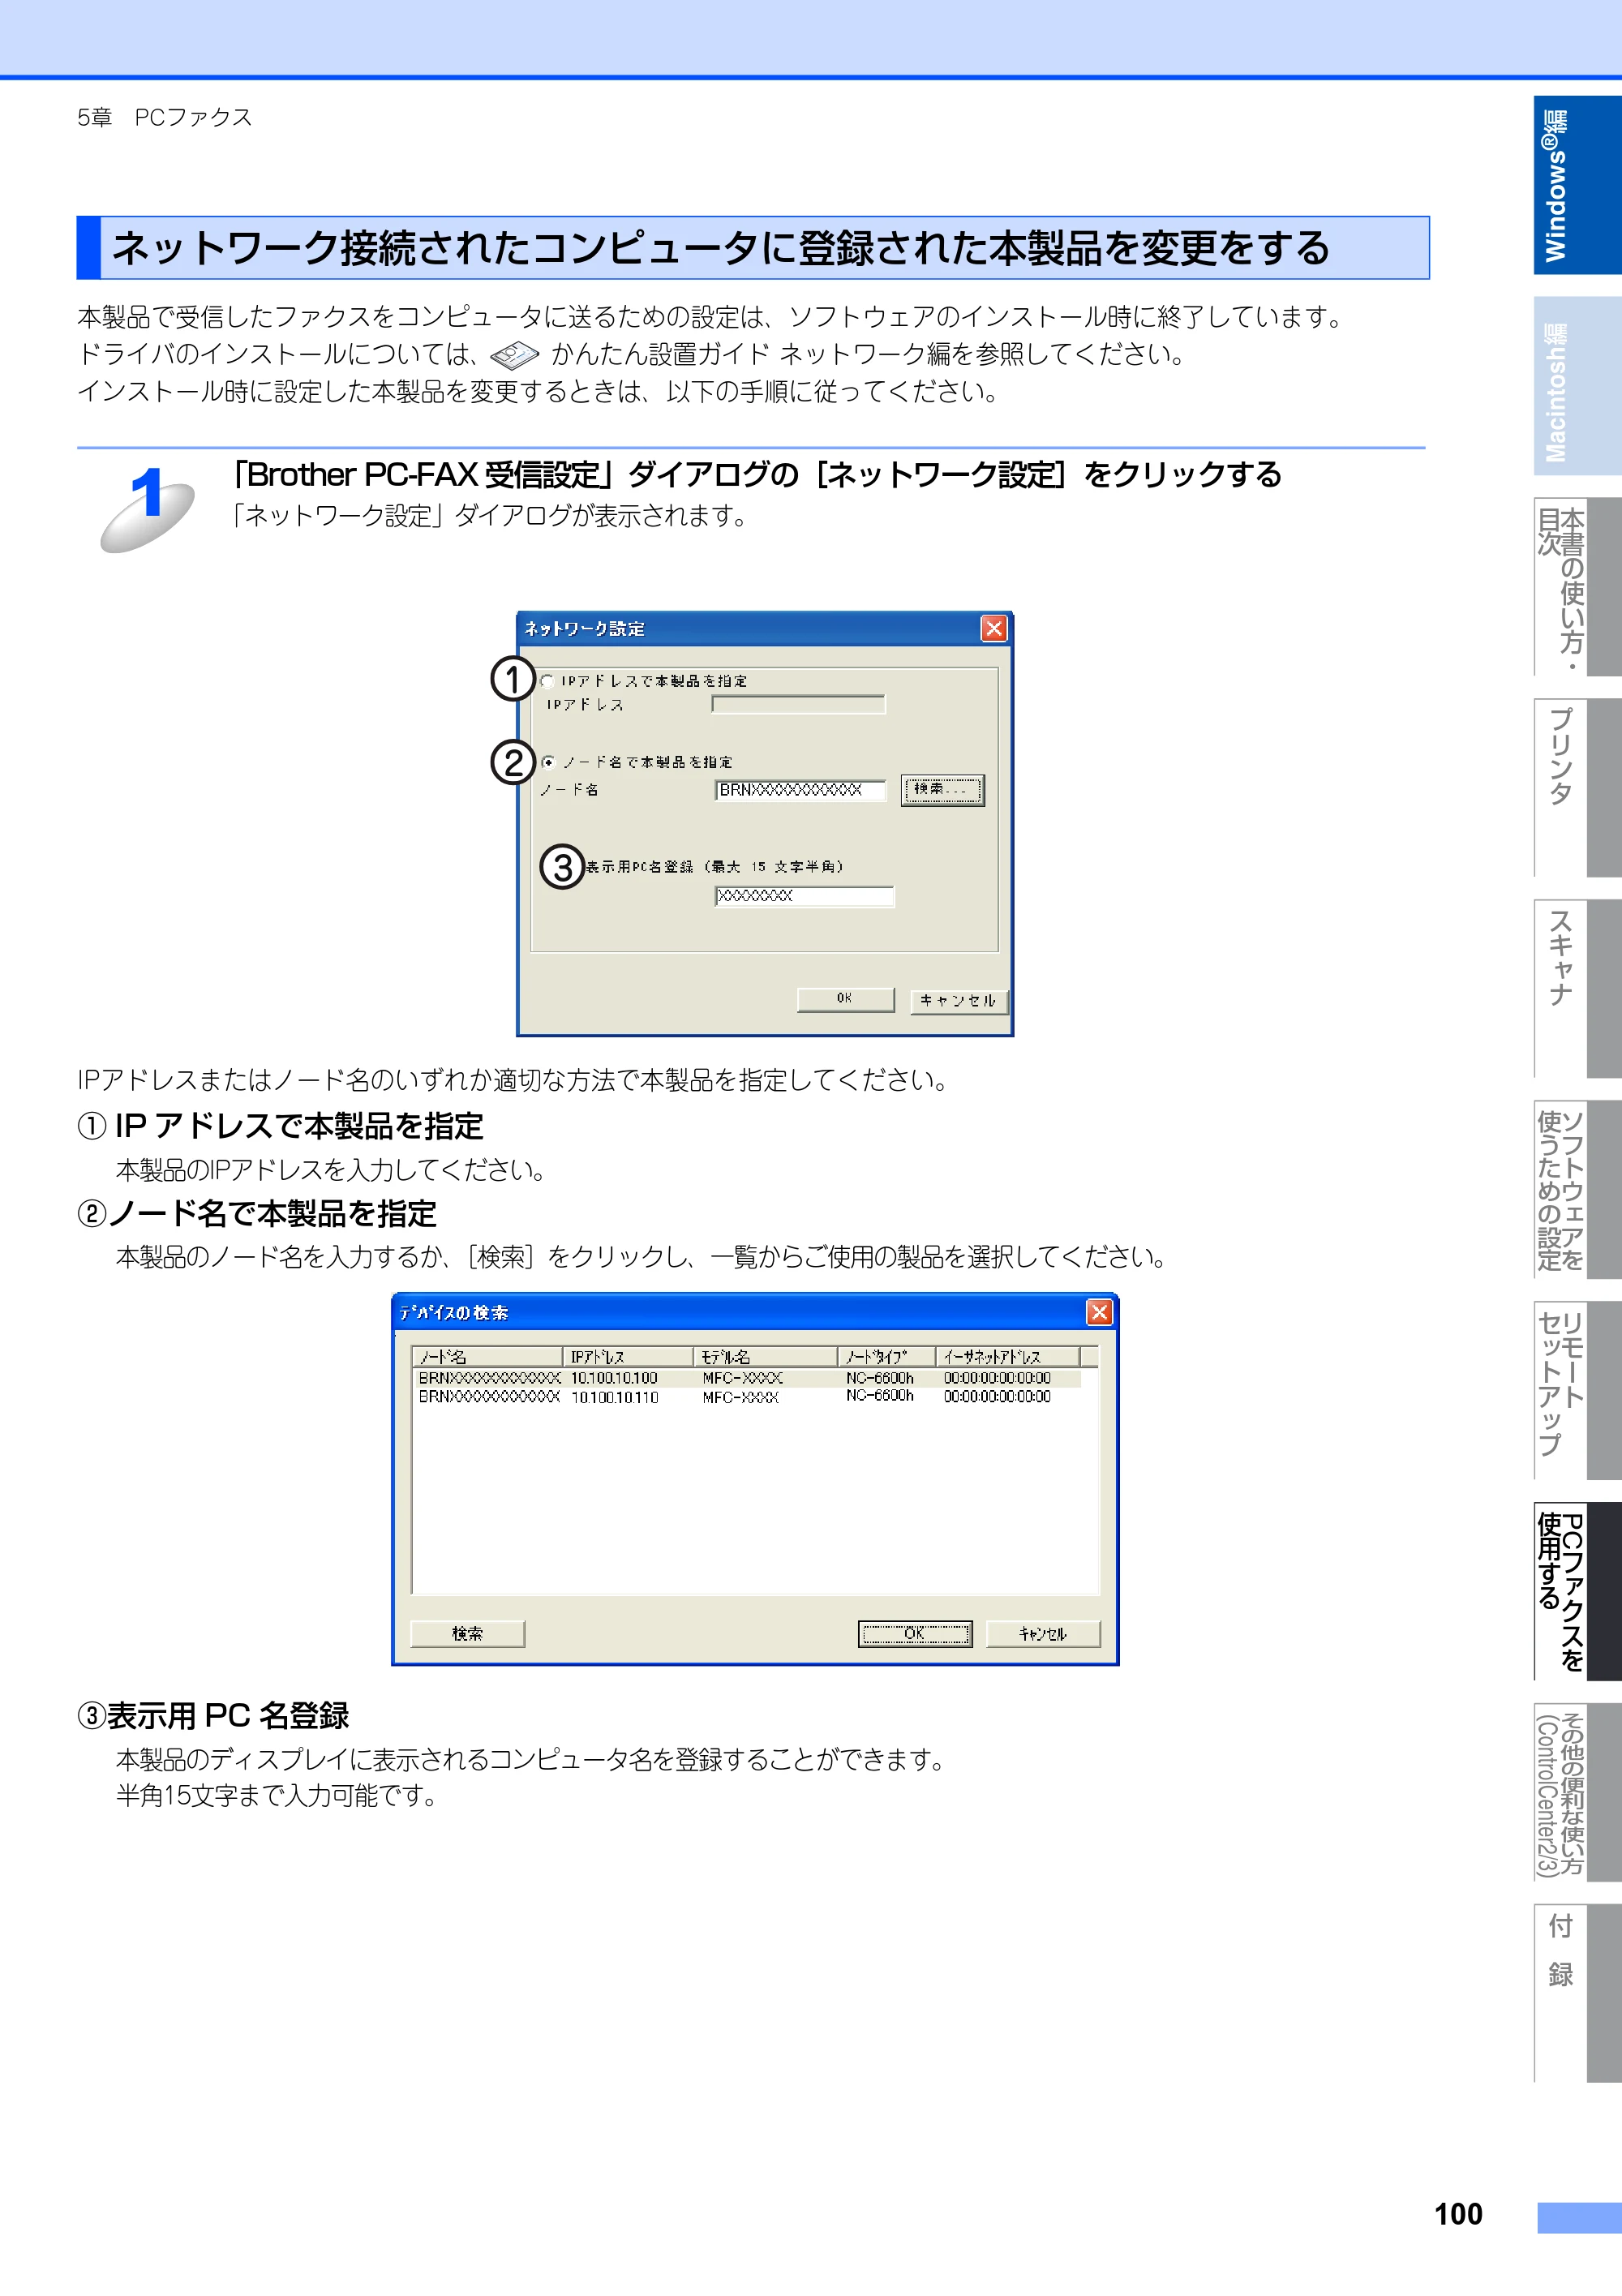Close the ネットワーク設定 dialog with X
This screenshot has height=2296, width=1622.
point(993,628)
